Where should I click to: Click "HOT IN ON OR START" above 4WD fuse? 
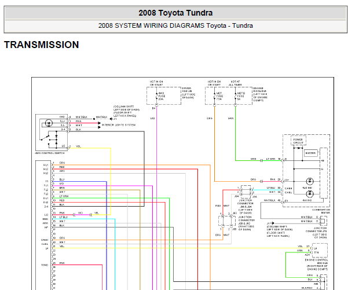[156, 83]
